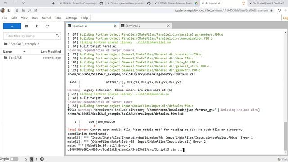This screenshot has width=288, height=162.
Task: Click the browser zoom magnifier icon
Action: 29,10
